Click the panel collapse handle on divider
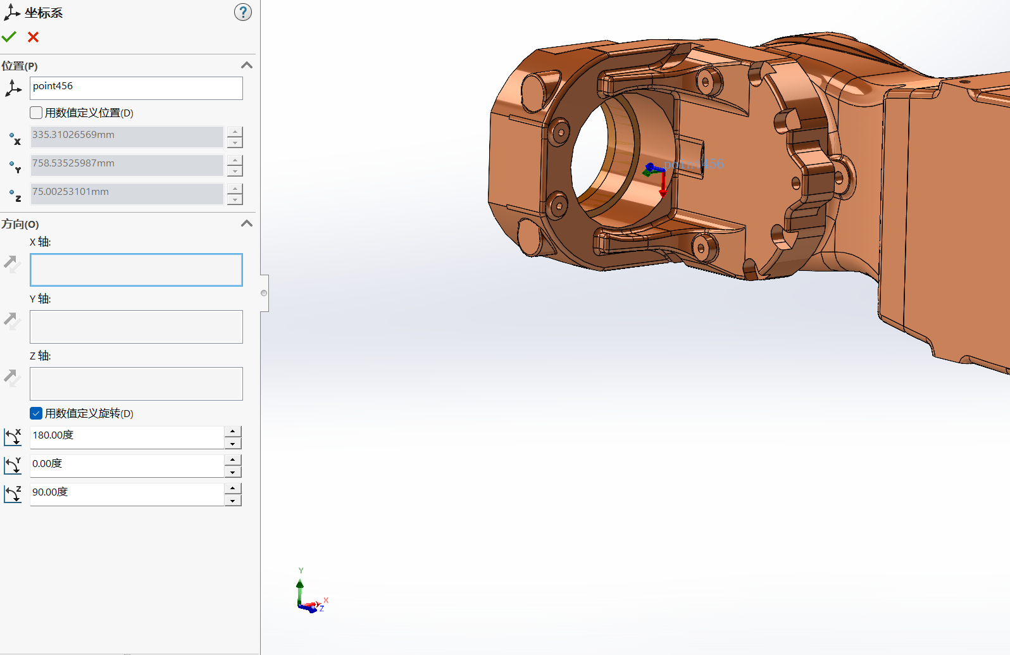Image resolution: width=1010 pixels, height=655 pixels. [264, 293]
